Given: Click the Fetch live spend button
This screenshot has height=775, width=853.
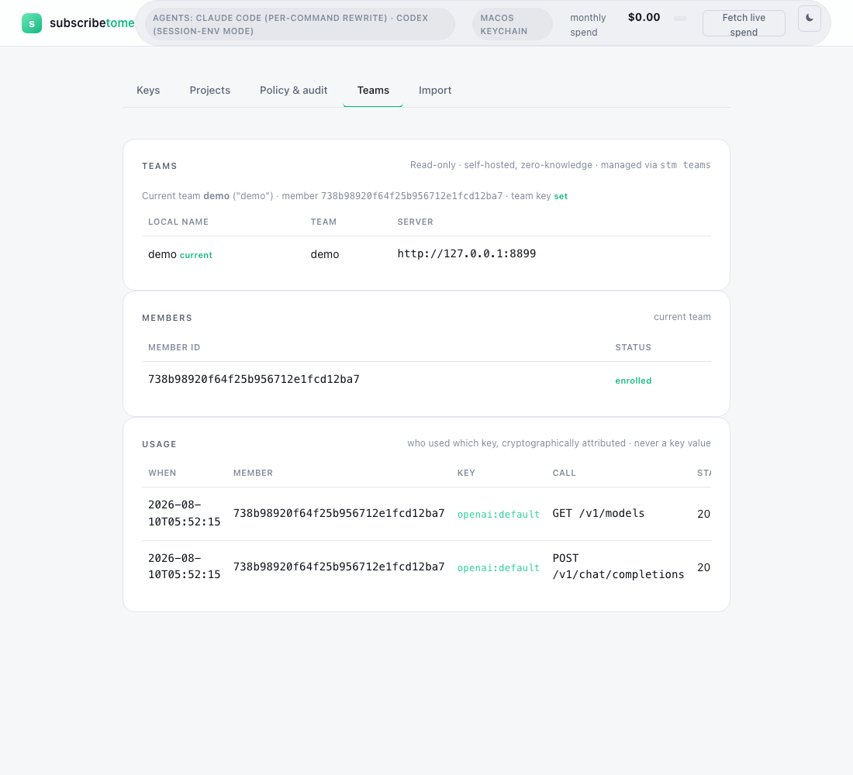Looking at the screenshot, I should 744,24.
